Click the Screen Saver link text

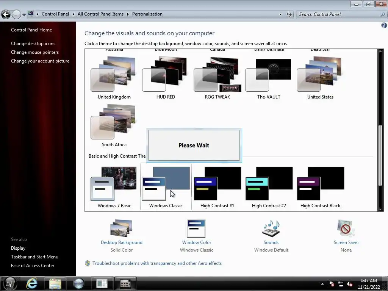point(346,242)
